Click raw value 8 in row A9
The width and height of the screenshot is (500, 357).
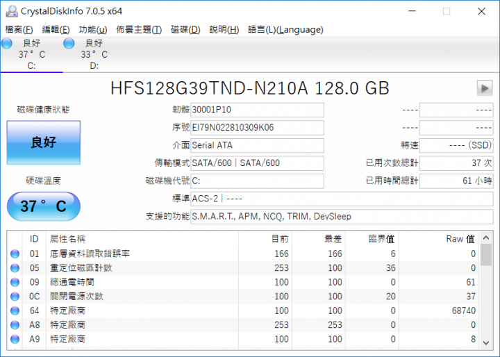(473, 339)
